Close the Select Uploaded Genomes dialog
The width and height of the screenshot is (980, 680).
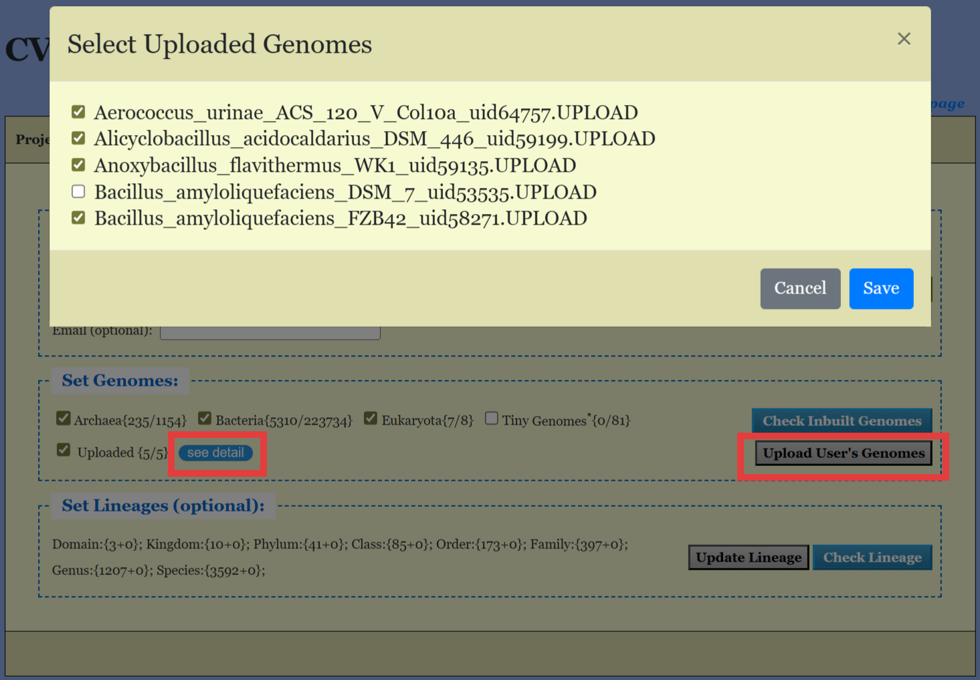point(904,39)
